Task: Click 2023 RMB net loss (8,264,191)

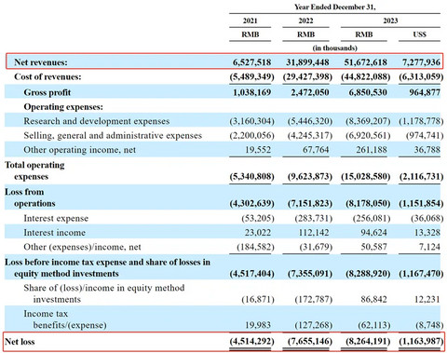Action: 368,342
